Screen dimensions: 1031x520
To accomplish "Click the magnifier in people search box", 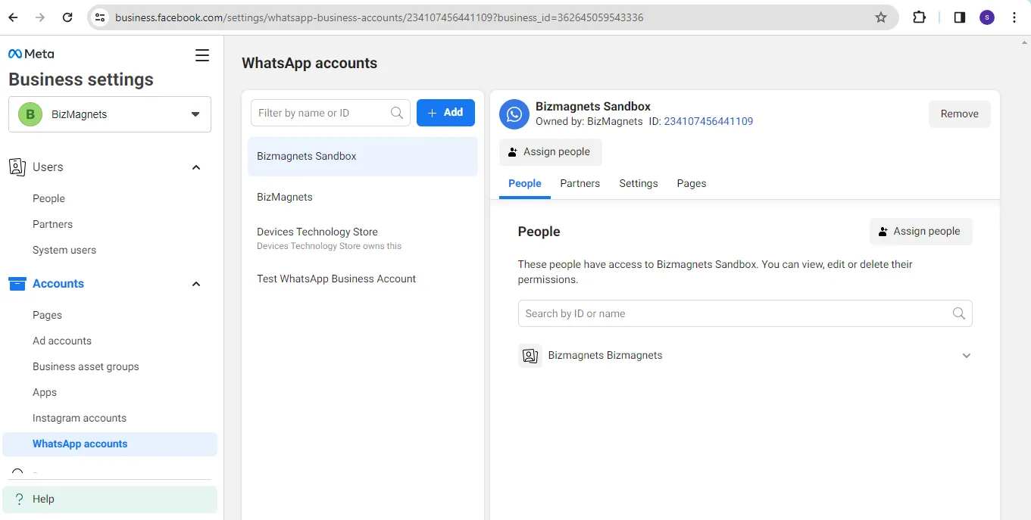I will pos(959,313).
